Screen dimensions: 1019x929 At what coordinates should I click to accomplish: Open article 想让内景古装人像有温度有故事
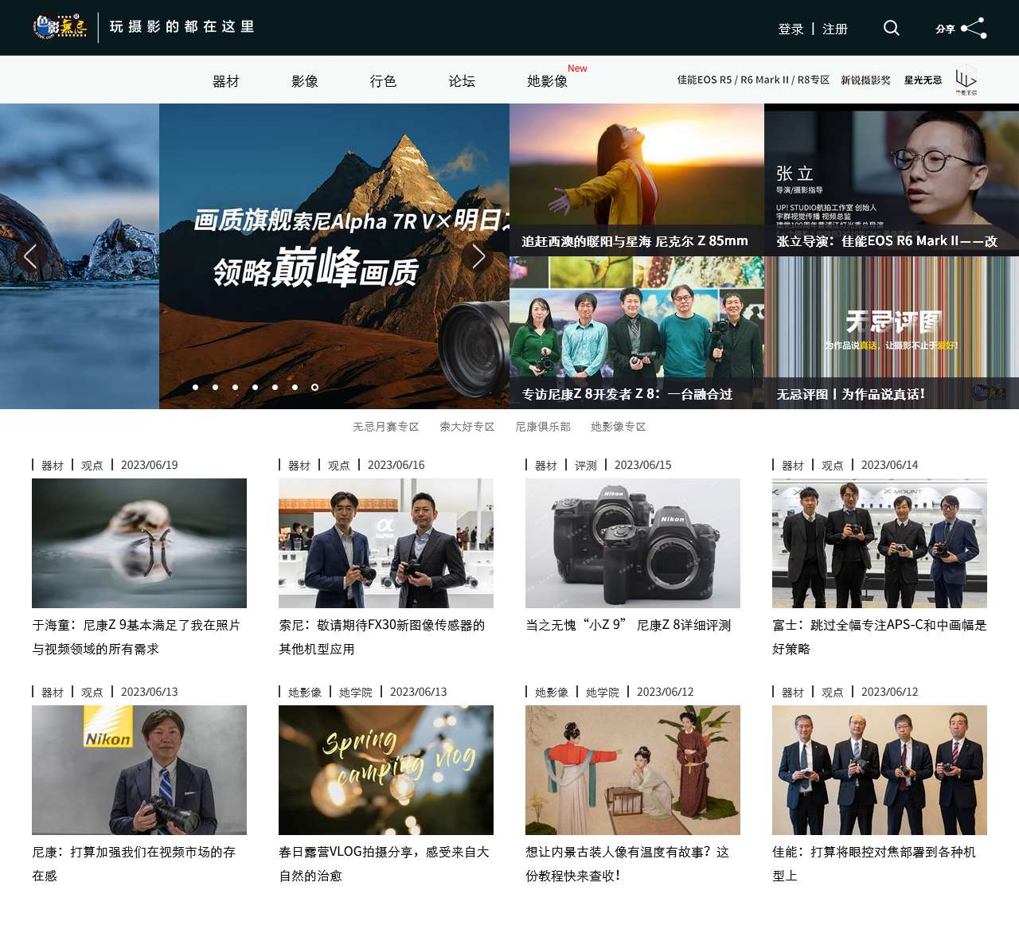tap(627, 864)
